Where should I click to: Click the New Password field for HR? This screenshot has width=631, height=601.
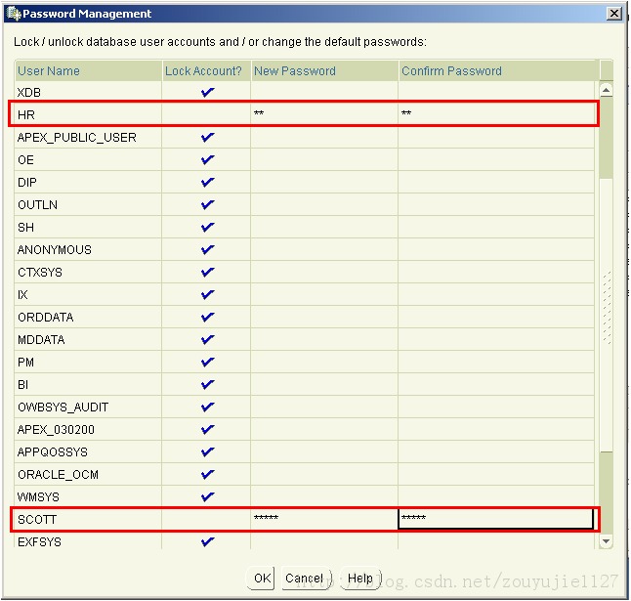click(324, 114)
